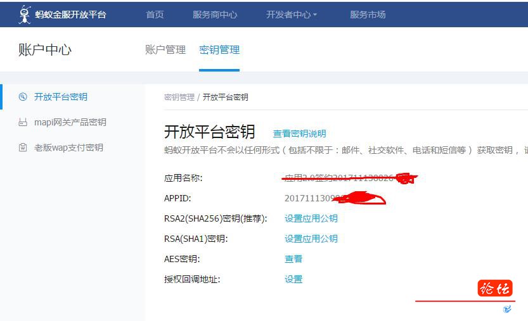Open 服务市场 in top navigation
The width and height of the screenshot is (528, 321).
tap(368, 15)
